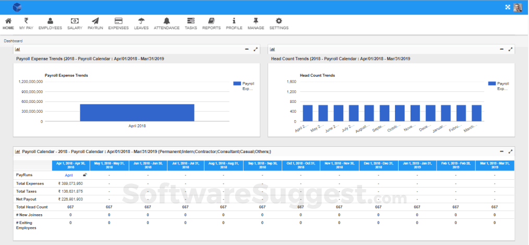Collapse the Head Count Trends panel
529x245 pixels.
[502, 49]
